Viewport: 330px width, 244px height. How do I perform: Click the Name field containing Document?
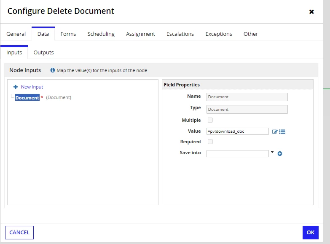click(247, 97)
